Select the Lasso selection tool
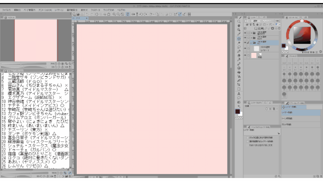Viewport: 323px width, 181px height. pyautogui.click(x=239, y=47)
